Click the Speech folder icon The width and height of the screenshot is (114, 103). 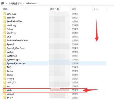pos(5,44)
